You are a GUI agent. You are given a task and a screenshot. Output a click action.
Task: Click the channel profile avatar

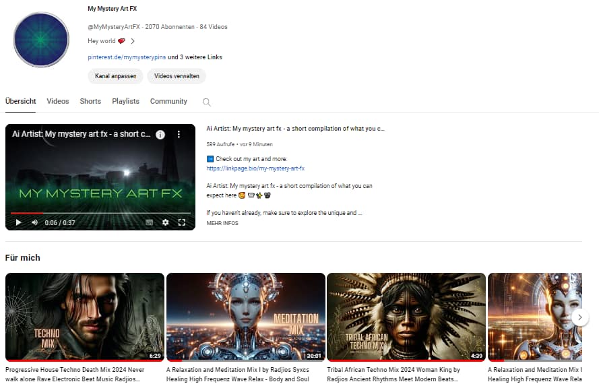pyautogui.click(x=42, y=40)
